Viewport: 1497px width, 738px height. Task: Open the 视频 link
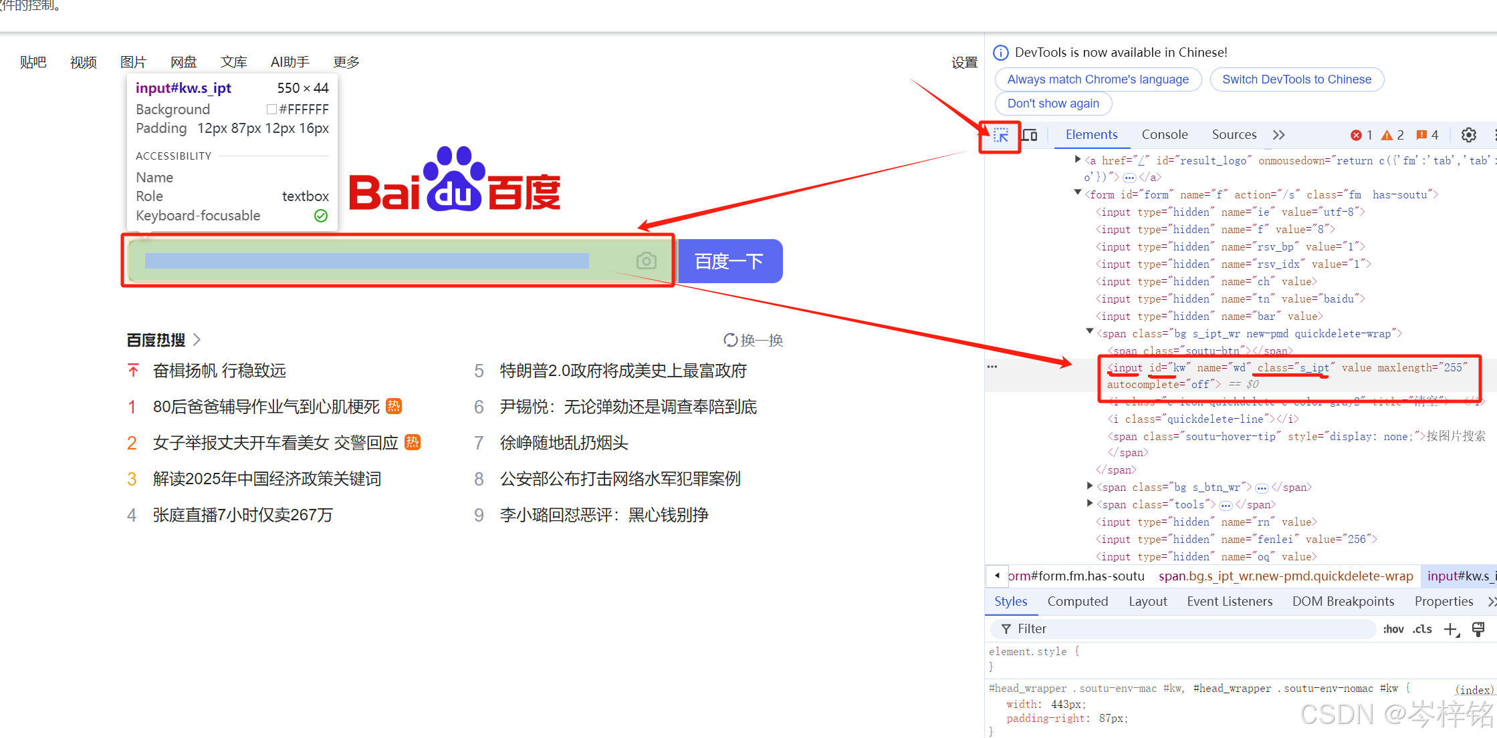[83, 63]
